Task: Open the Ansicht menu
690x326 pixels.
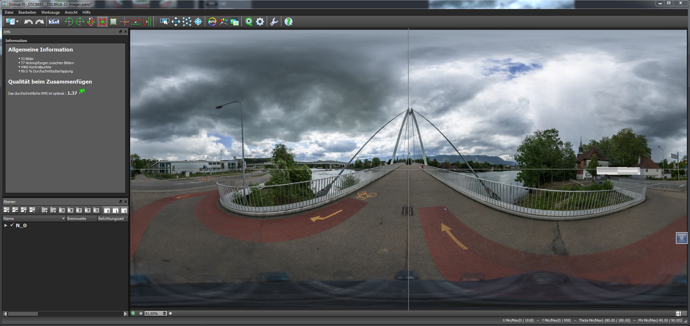Action: pyautogui.click(x=71, y=12)
